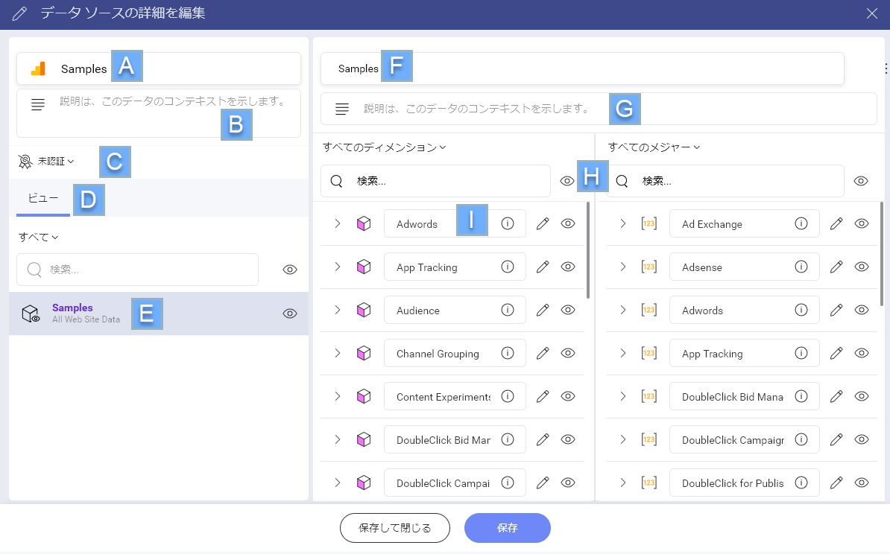Click the Audience dimension name field
Screen dimensions: 890x554
455,311
